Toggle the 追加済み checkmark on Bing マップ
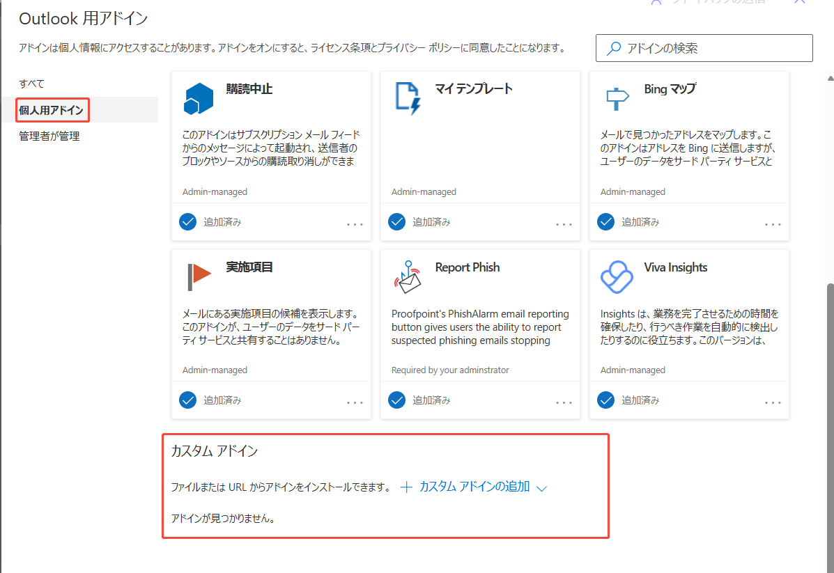 click(606, 221)
